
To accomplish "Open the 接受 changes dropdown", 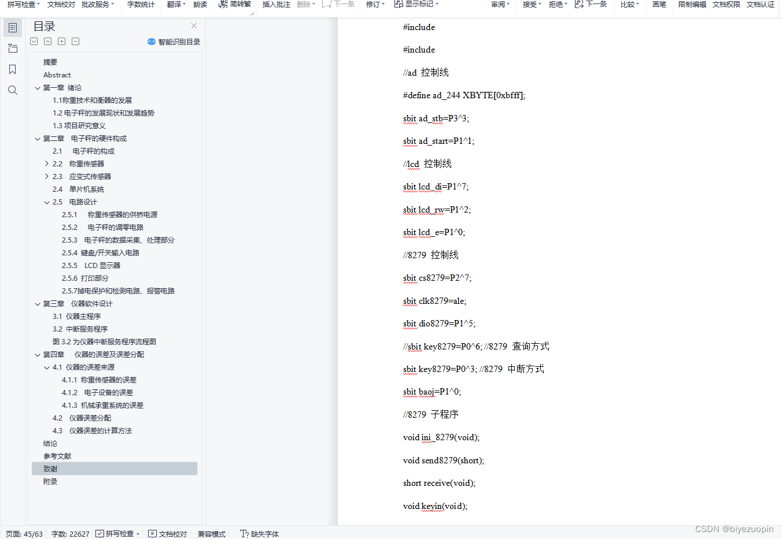I will [532, 4].
